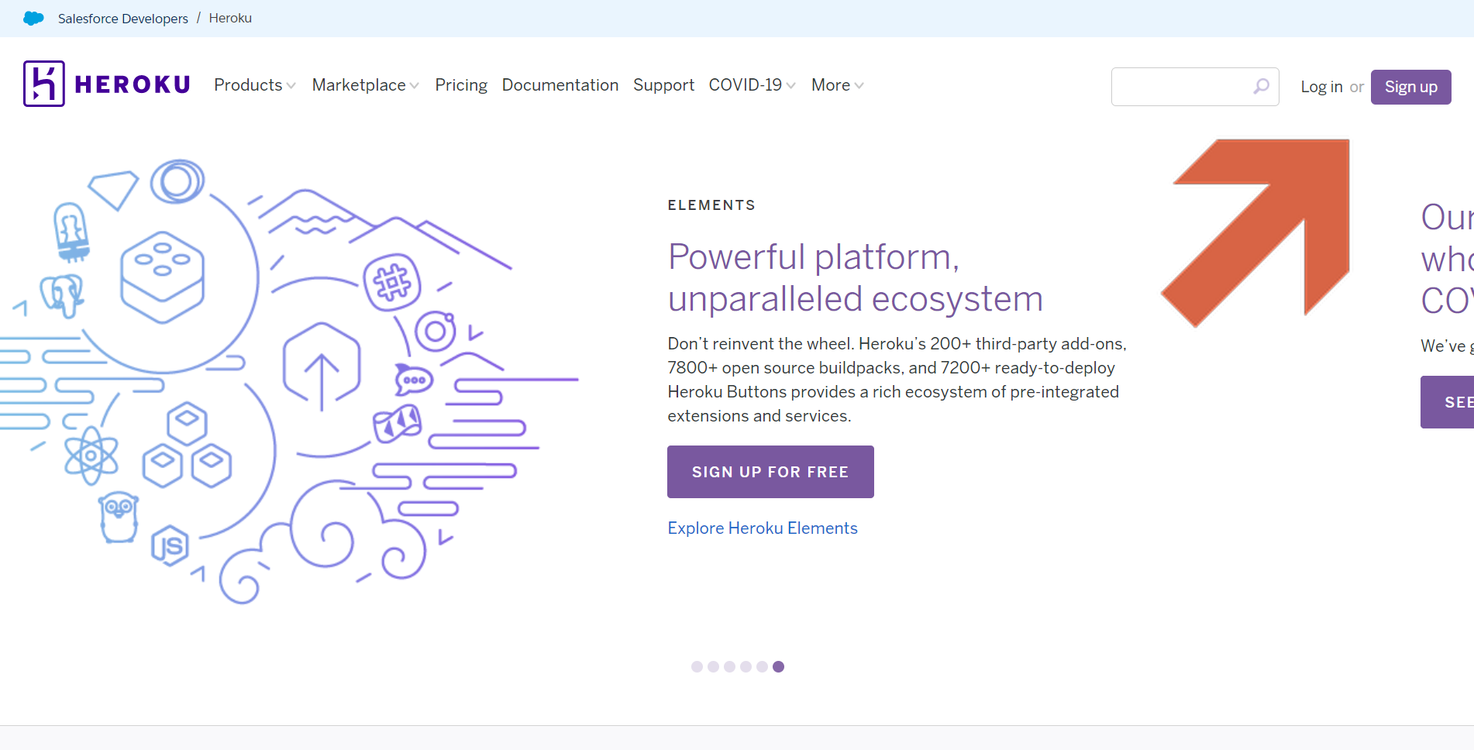The image size is (1474, 750).
Task: Click the Ruby gem icon
Action: tap(114, 191)
